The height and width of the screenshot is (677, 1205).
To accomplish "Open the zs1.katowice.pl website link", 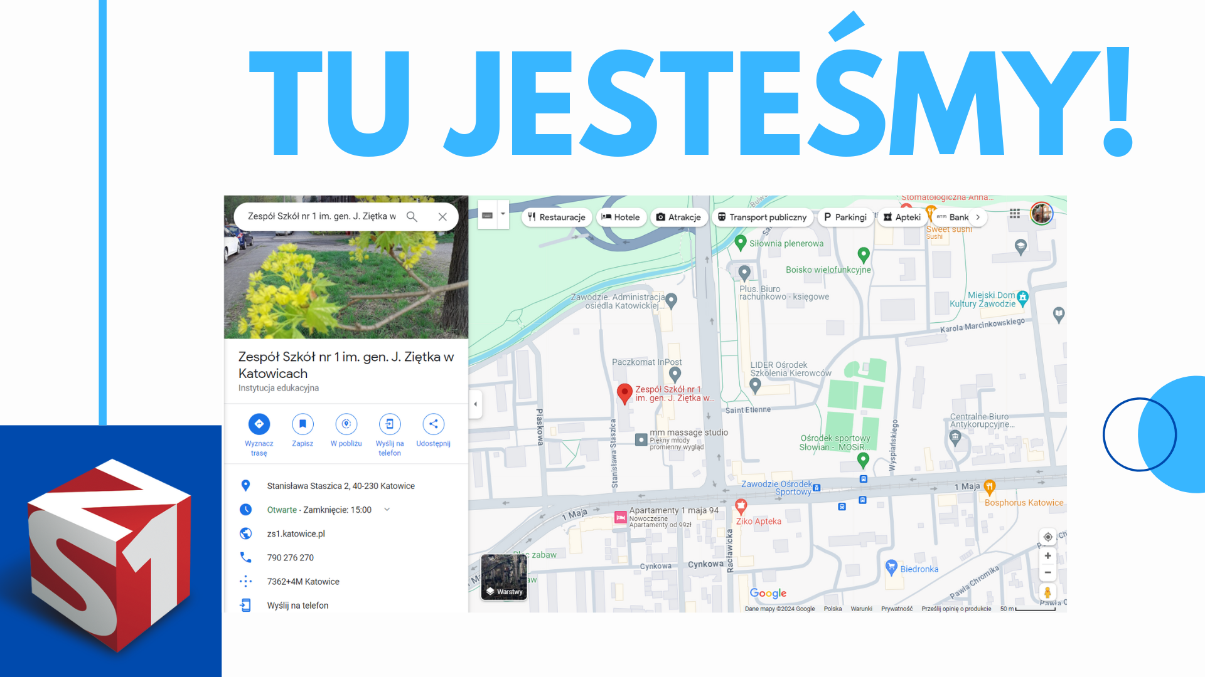I will tap(296, 533).
